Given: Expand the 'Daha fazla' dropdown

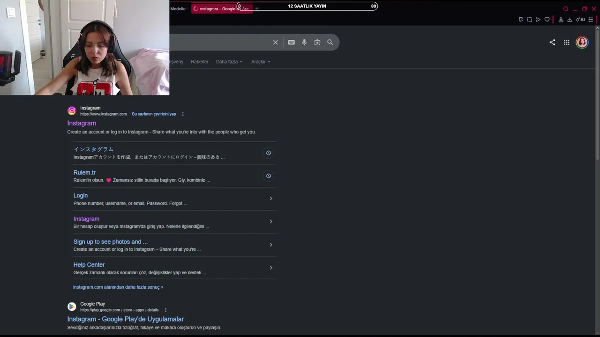Looking at the screenshot, I should (x=229, y=62).
